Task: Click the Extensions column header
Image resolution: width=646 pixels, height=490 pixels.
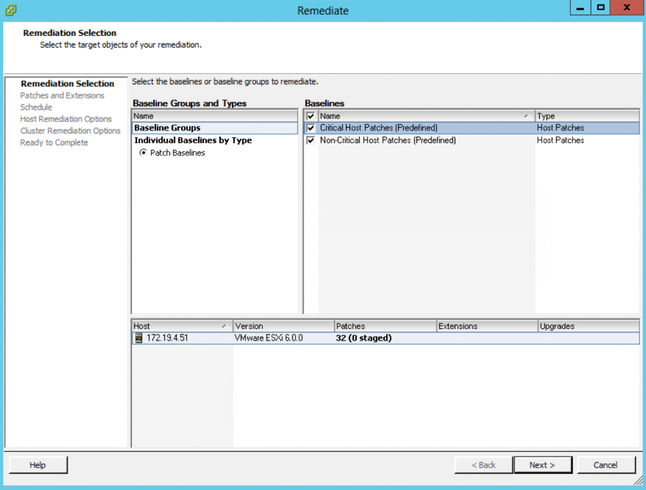Action: pos(487,326)
